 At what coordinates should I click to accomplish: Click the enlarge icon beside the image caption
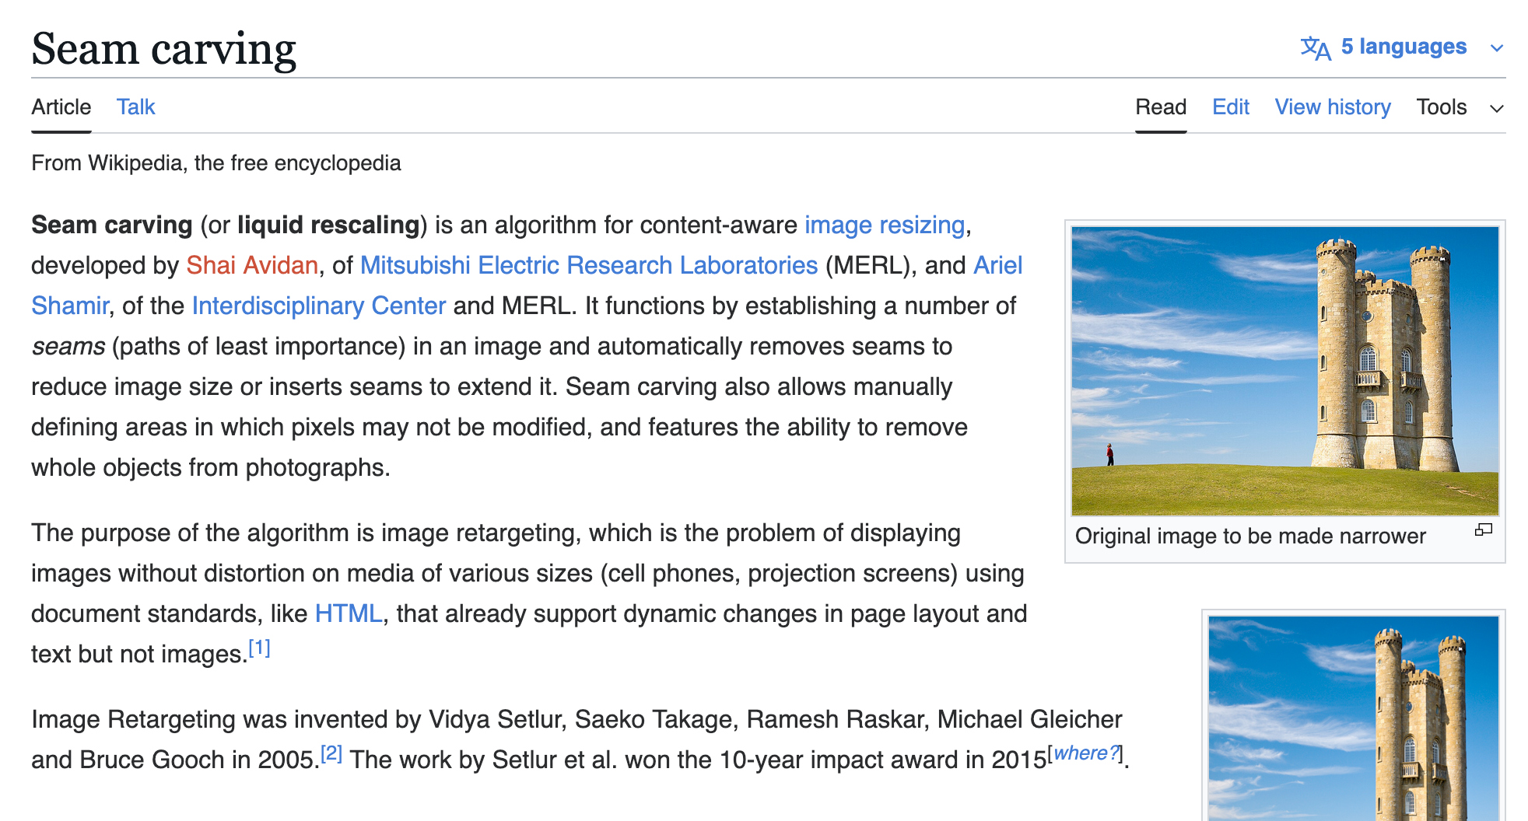coord(1483,529)
